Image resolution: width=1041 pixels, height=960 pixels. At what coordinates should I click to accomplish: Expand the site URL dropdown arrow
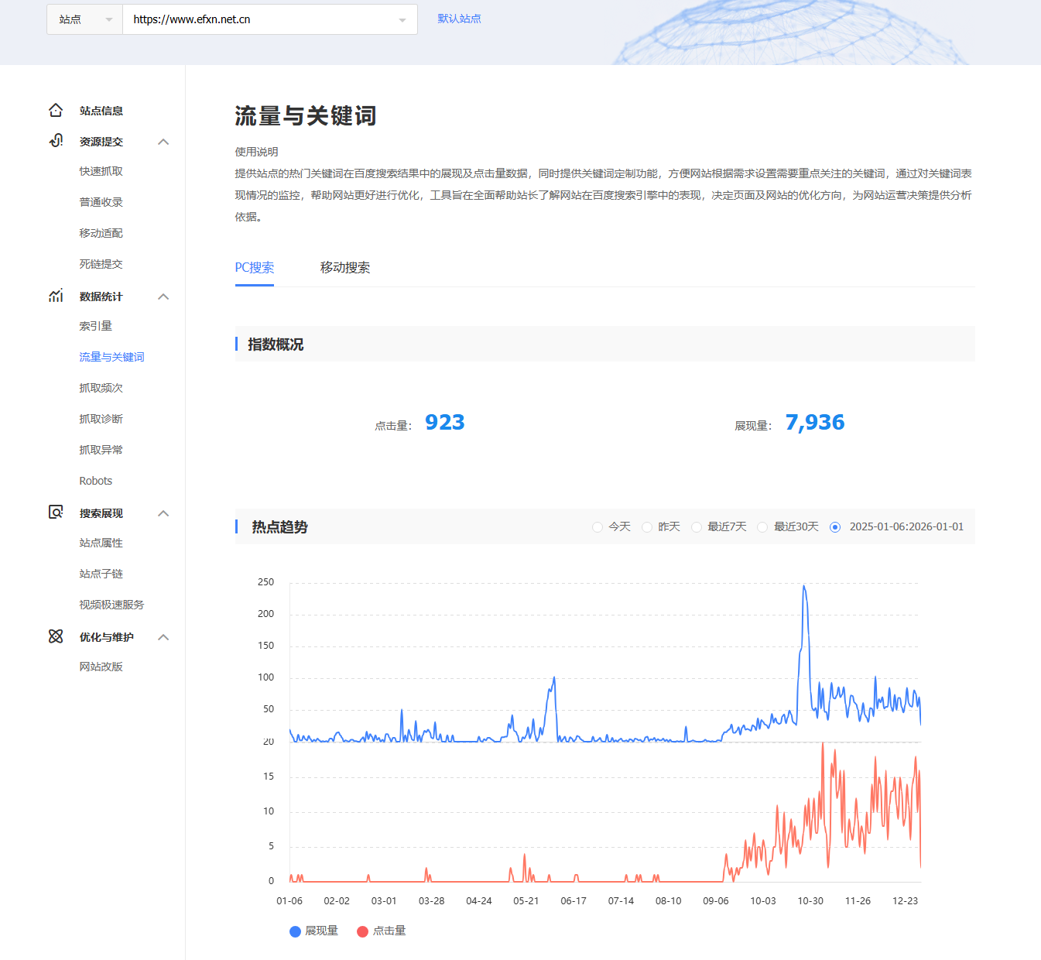tap(402, 20)
